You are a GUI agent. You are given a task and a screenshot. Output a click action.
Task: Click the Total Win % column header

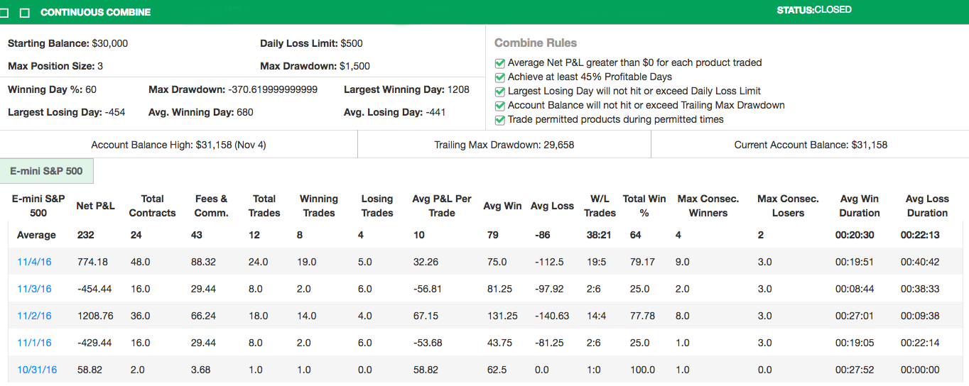(644, 206)
